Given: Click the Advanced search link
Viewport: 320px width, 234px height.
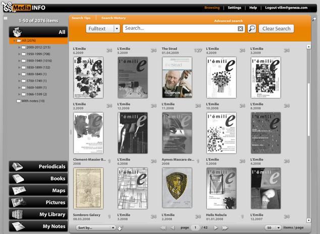Looking at the screenshot, I should coord(228,21).
